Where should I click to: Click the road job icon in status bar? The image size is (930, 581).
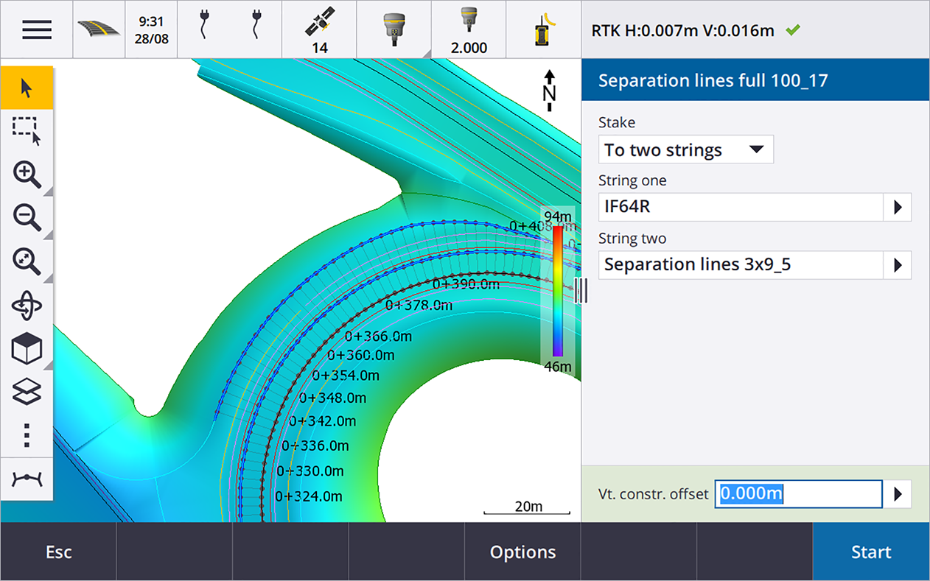coord(99,29)
